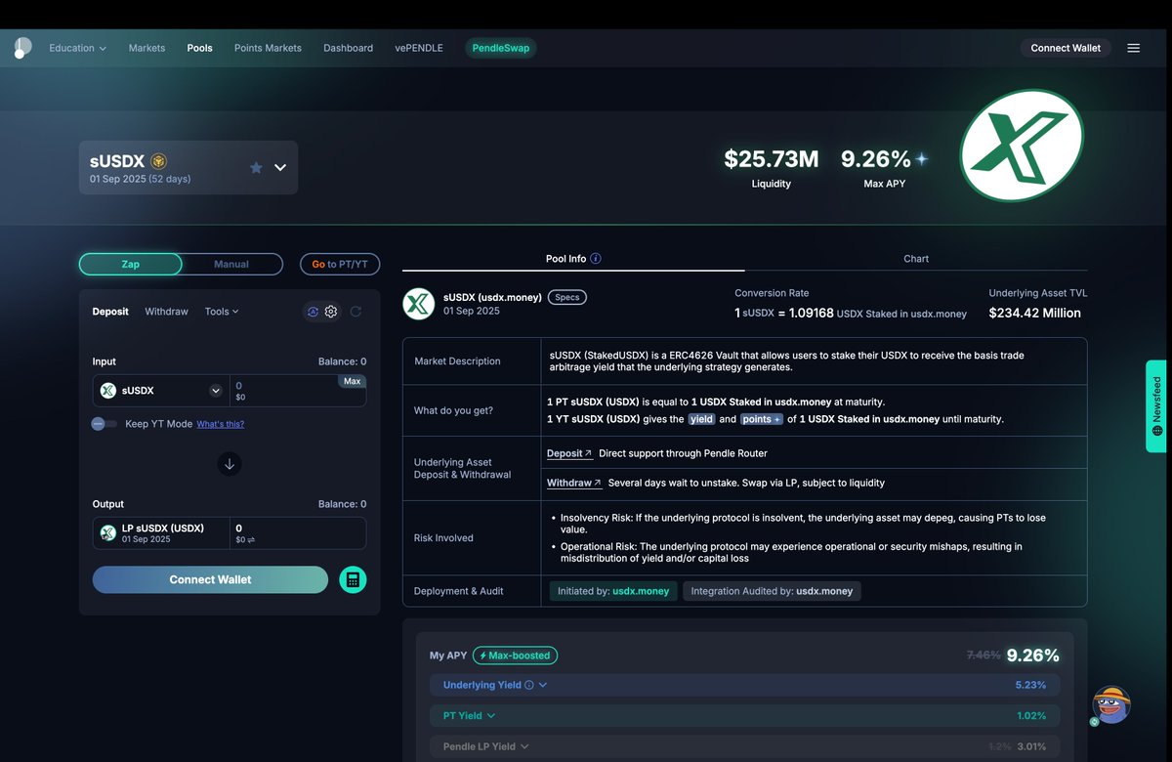The width and height of the screenshot is (1172, 762).
Task: Switch to the Deposit tab
Action: pyautogui.click(x=110, y=312)
